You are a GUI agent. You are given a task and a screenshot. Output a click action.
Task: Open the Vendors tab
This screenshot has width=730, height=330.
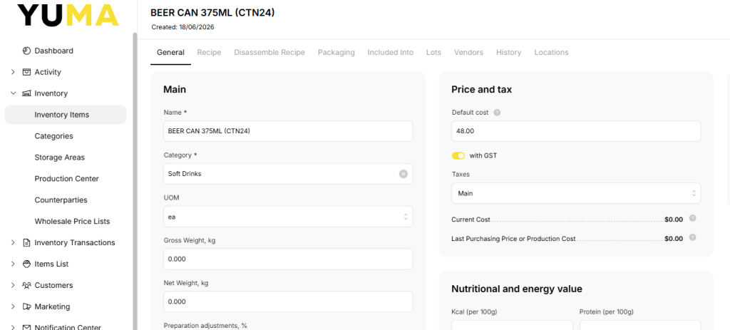(x=468, y=53)
